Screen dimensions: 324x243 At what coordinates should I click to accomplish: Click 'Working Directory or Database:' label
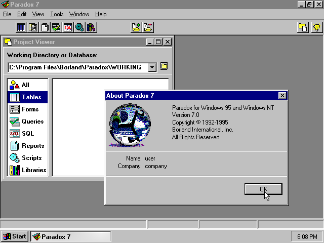pos(52,55)
